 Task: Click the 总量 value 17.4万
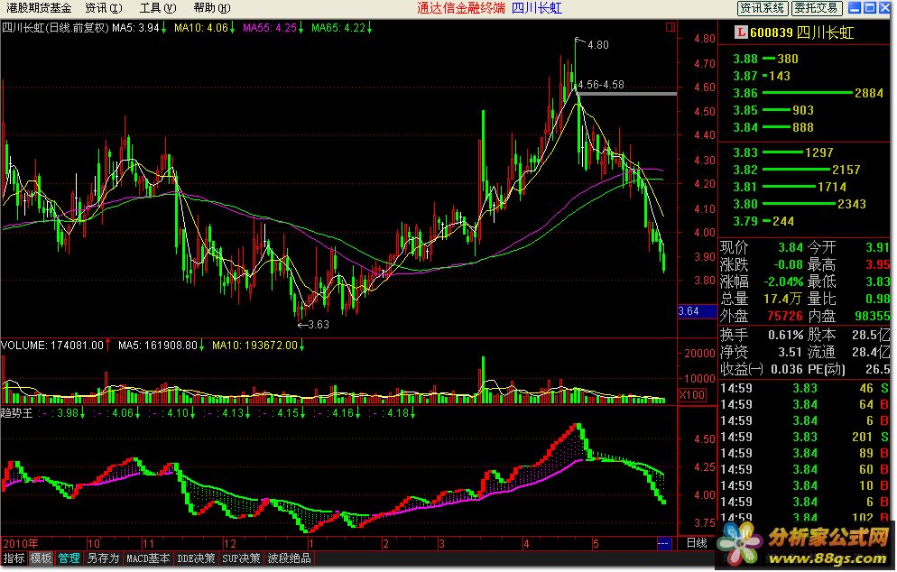784,300
